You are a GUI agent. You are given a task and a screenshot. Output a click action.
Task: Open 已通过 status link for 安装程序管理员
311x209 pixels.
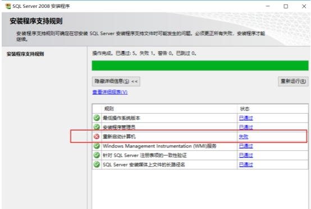pyautogui.click(x=246, y=127)
